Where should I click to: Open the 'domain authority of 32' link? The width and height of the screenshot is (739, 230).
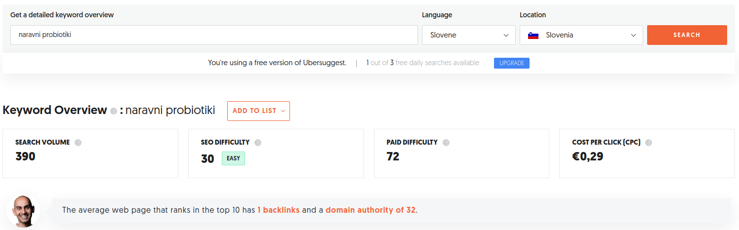[370, 210]
